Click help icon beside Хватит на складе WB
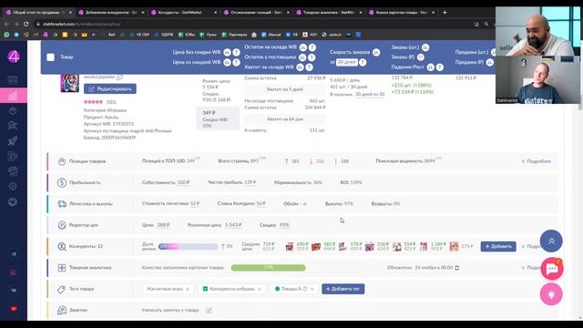583x328 pixels. pyautogui.click(x=309, y=67)
